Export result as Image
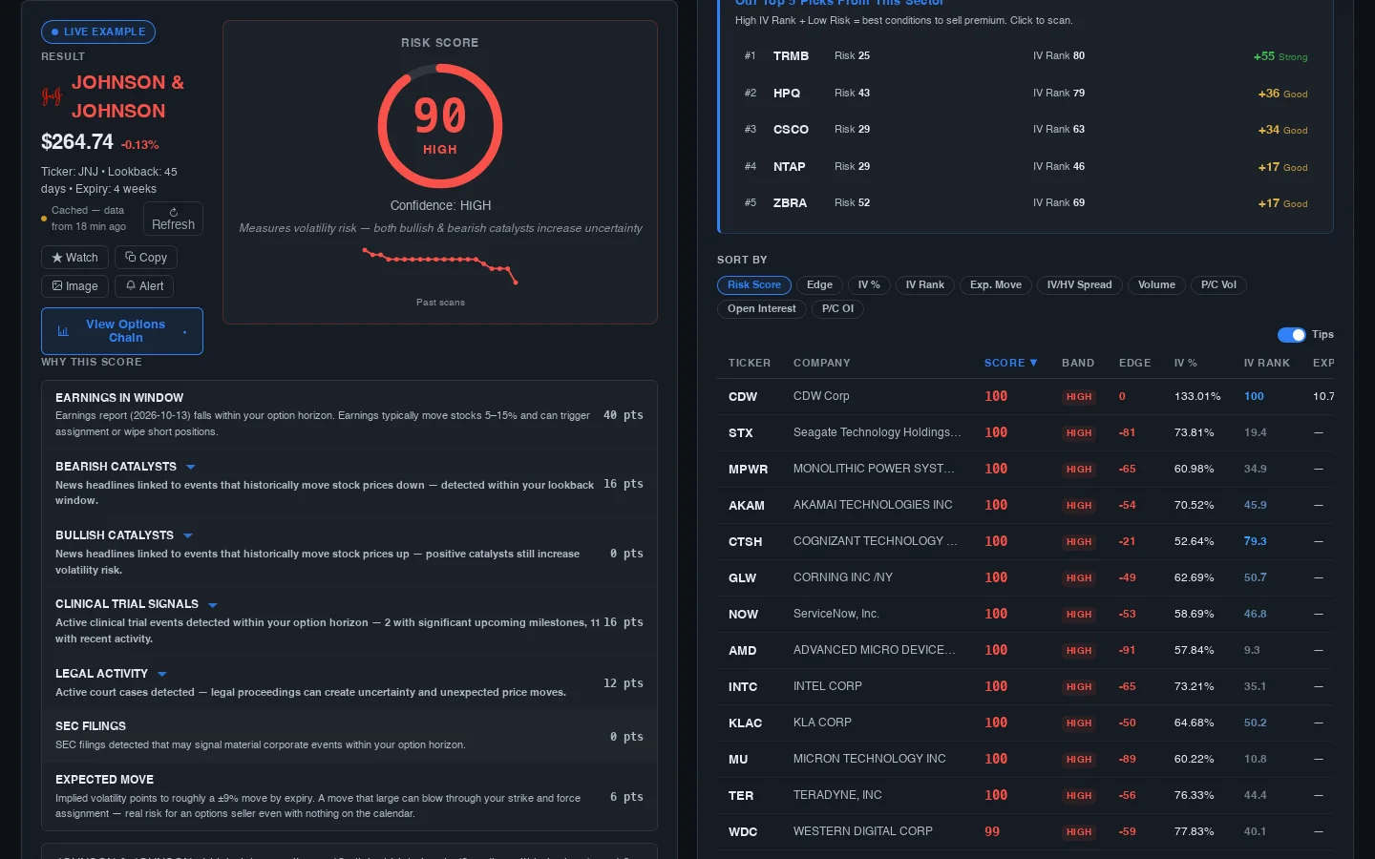 [74, 286]
